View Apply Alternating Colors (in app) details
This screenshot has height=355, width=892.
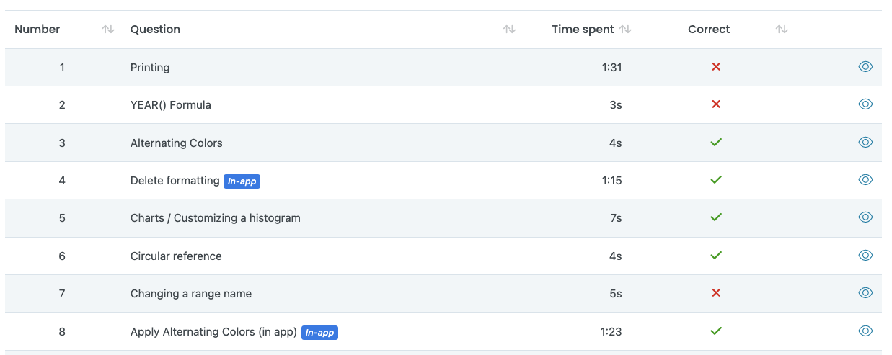(865, 331)
